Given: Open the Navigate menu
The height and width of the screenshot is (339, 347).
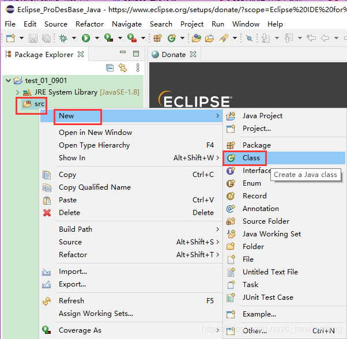Looking at the screenshot, I should pyautogui.click(x=127, y=24).
